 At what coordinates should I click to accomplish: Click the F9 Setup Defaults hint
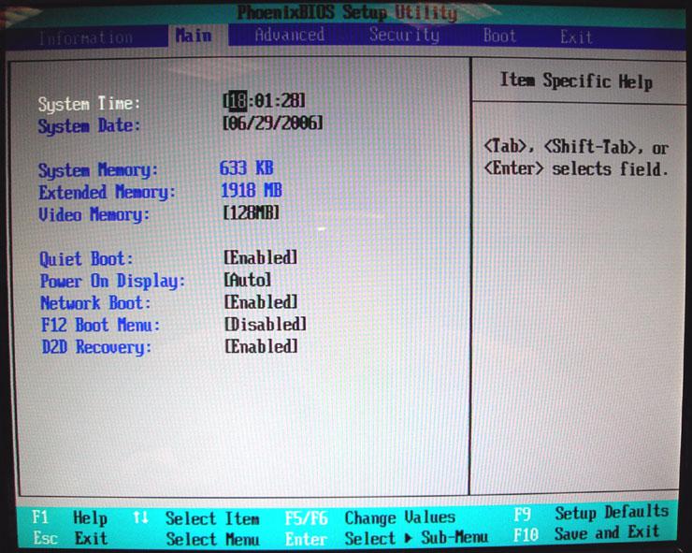(591, 513)
